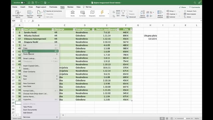This screenshot has height=120, width=213.
Task: Open Vrsta ugovora filter dropdown
Action: coord(93,29)
